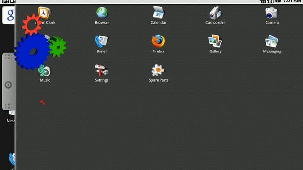Open the Calendar app icon
This screenshot has width=303, height=170.
pos(159,12)
